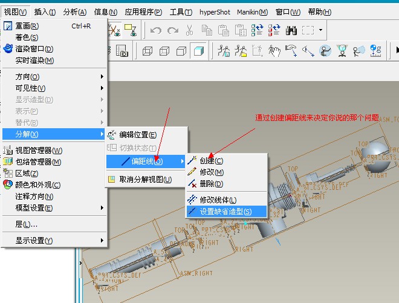Select No Hidden display style icon
The width and height of the screenshot is (399, 303).
tap(181, 51)
